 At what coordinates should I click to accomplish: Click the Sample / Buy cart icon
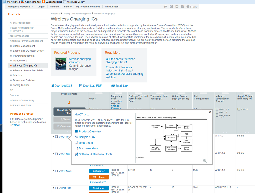click(x=76, y=137)
